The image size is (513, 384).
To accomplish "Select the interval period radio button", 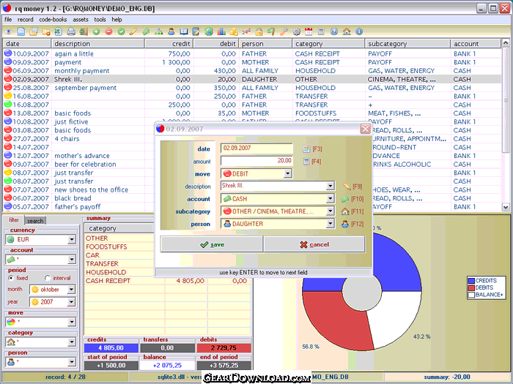I will 48,278.
